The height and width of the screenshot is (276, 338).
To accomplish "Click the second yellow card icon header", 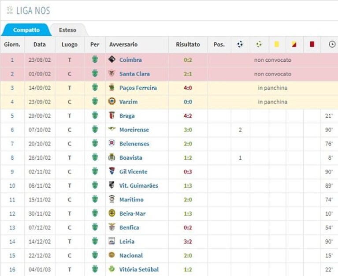I will 294,44.
